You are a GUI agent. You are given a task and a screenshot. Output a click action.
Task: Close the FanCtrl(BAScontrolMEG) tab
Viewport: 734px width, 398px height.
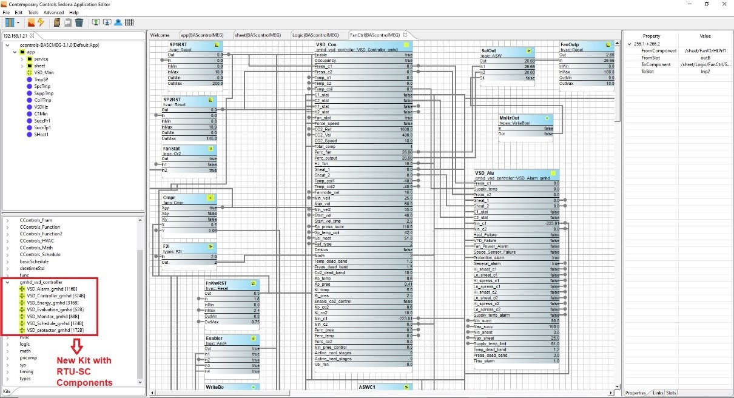[x=405, y=35]
